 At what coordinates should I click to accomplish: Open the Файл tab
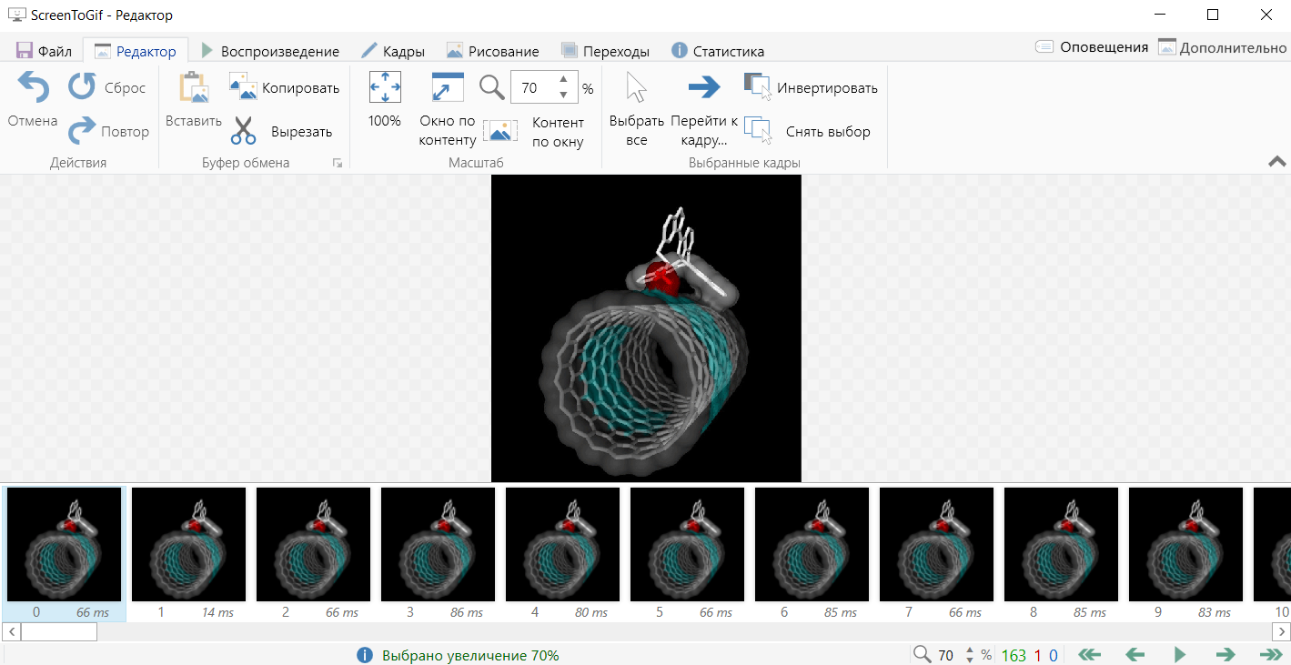(45, 51)
